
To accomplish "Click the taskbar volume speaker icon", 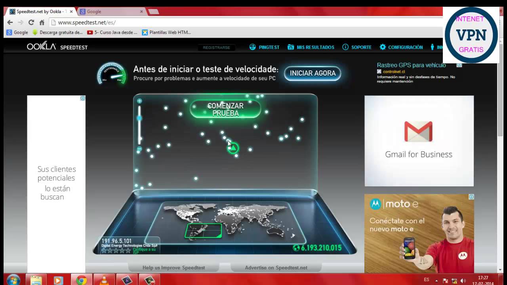I will click(x=463, y=281).
